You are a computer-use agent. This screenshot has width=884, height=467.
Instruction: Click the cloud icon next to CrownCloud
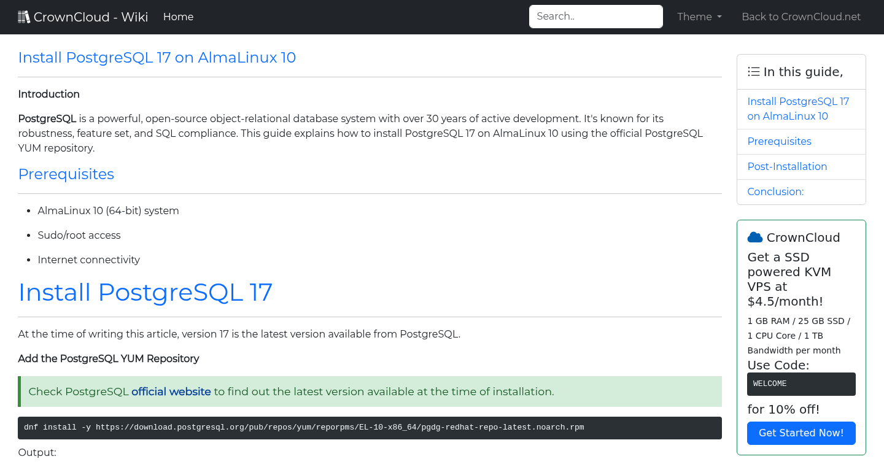click(x=756, y=237)
